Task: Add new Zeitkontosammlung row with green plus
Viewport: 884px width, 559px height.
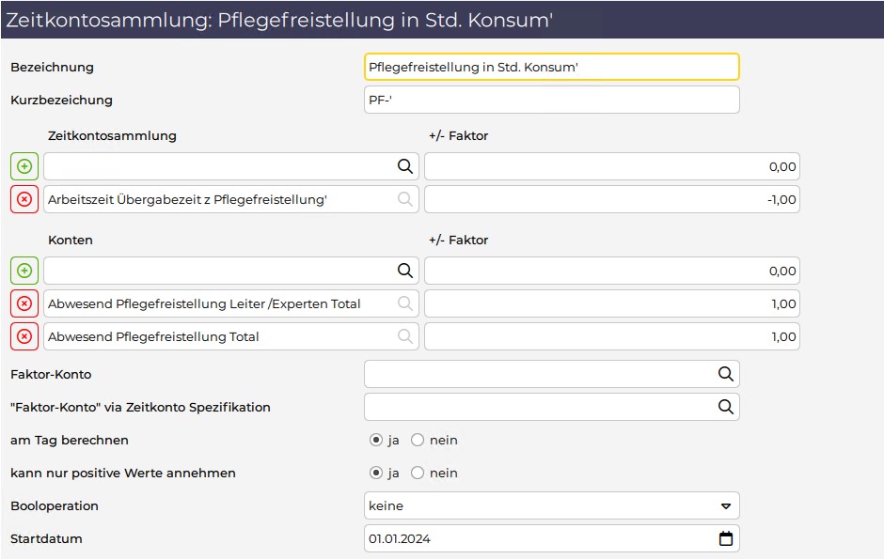Action: click(24, 166)
